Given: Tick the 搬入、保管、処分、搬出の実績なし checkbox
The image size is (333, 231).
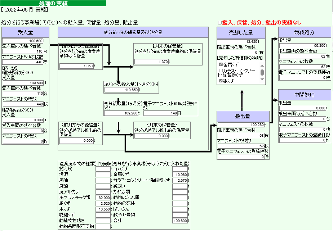Looking at the screenshot, I should (220, 22).
